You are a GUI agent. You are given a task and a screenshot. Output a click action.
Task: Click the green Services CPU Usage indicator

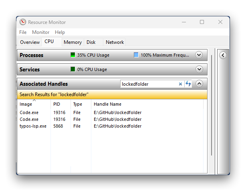(x=73, y=69)
